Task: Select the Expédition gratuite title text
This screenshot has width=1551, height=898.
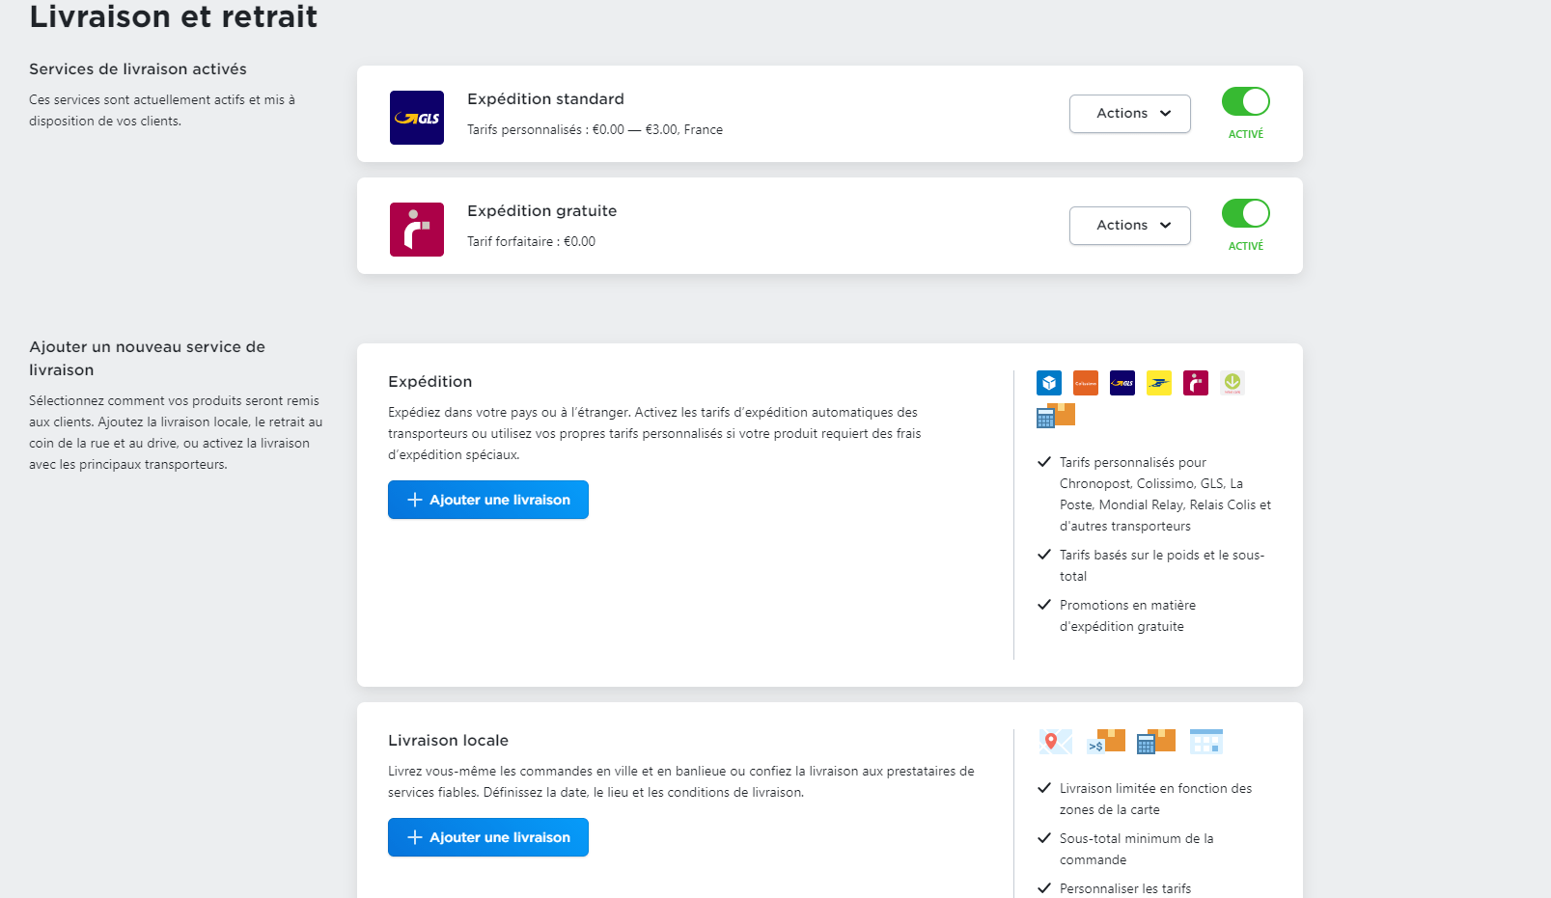Action: click(x=541, y=211)
